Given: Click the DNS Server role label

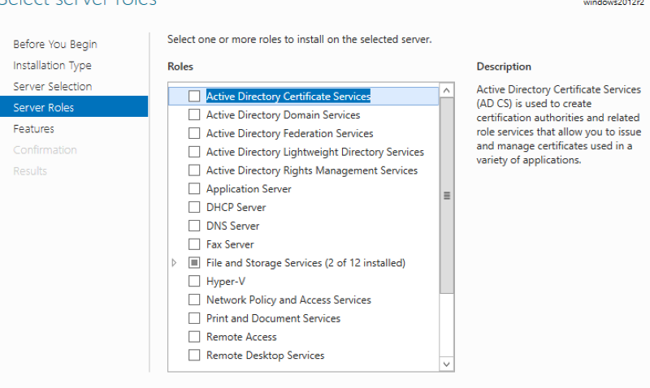Looking at the screenshot, I should (233, 226).
